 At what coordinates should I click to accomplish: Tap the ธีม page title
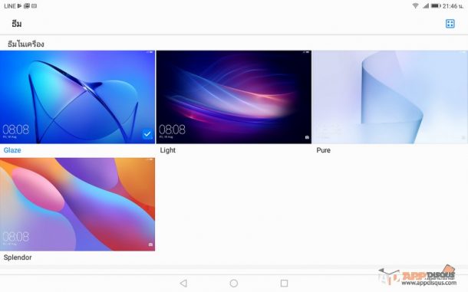17,24
